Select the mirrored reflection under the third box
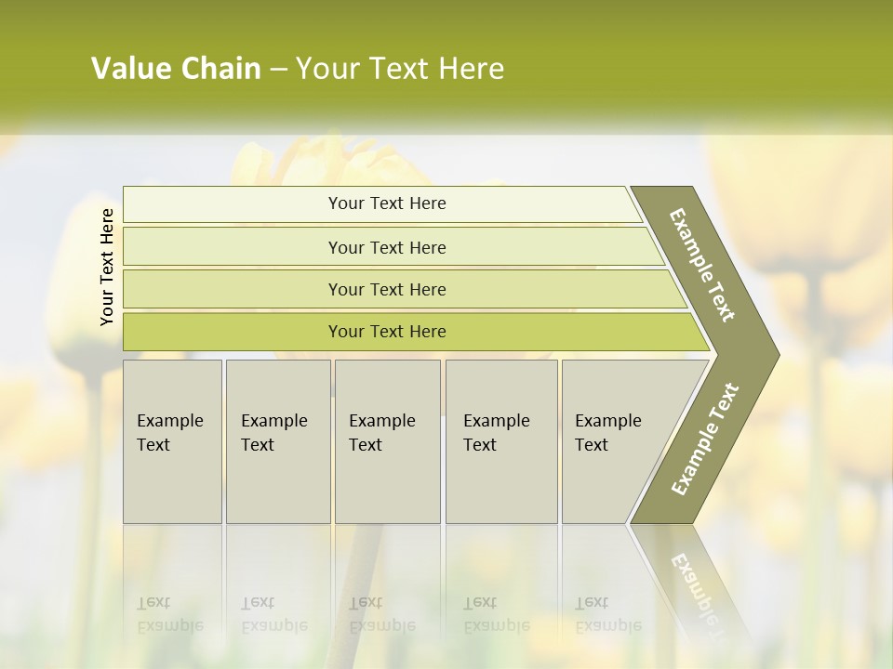The height and width of the screenshot is (669, 893). click(382, 614)
